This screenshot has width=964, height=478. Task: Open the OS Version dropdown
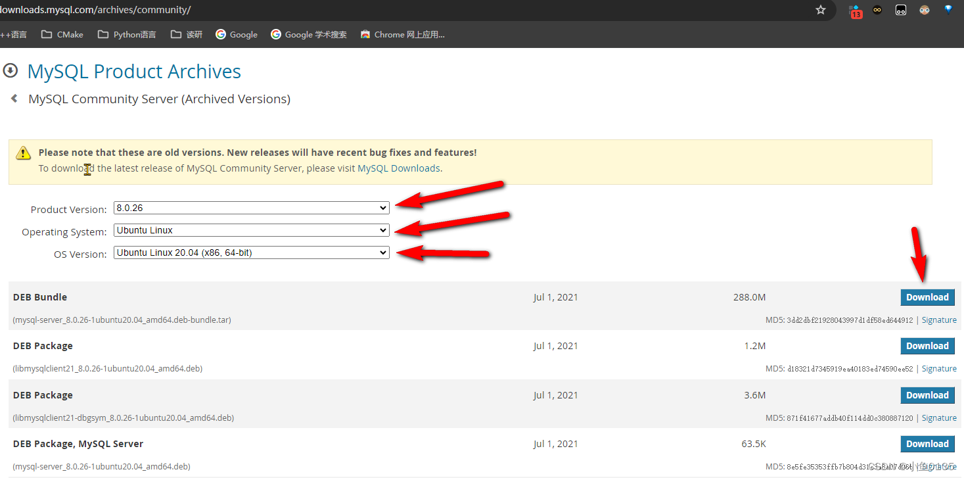252,252
